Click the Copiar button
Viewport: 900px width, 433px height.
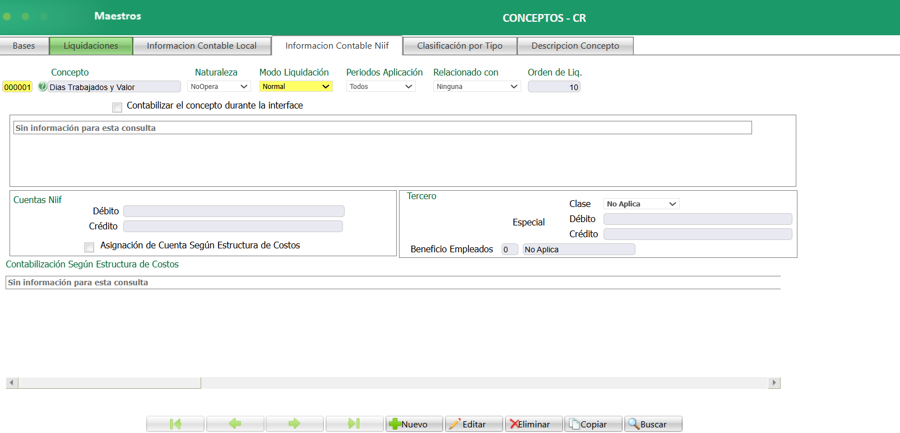[x=593, y=424]
